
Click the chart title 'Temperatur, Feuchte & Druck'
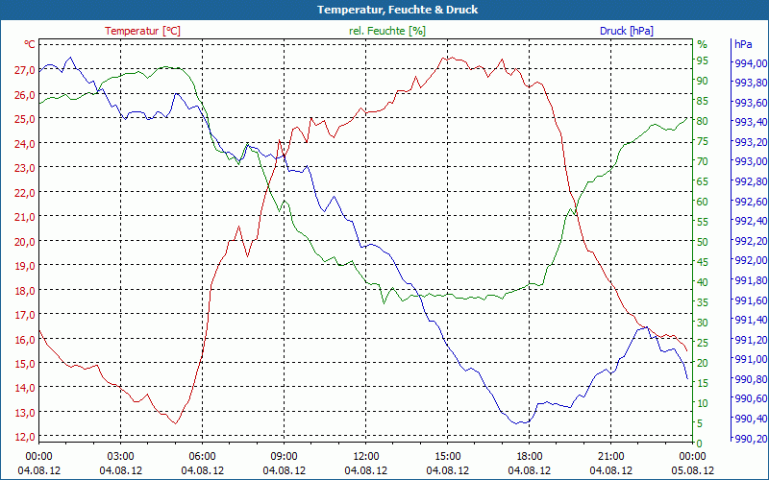click(397, 10)
